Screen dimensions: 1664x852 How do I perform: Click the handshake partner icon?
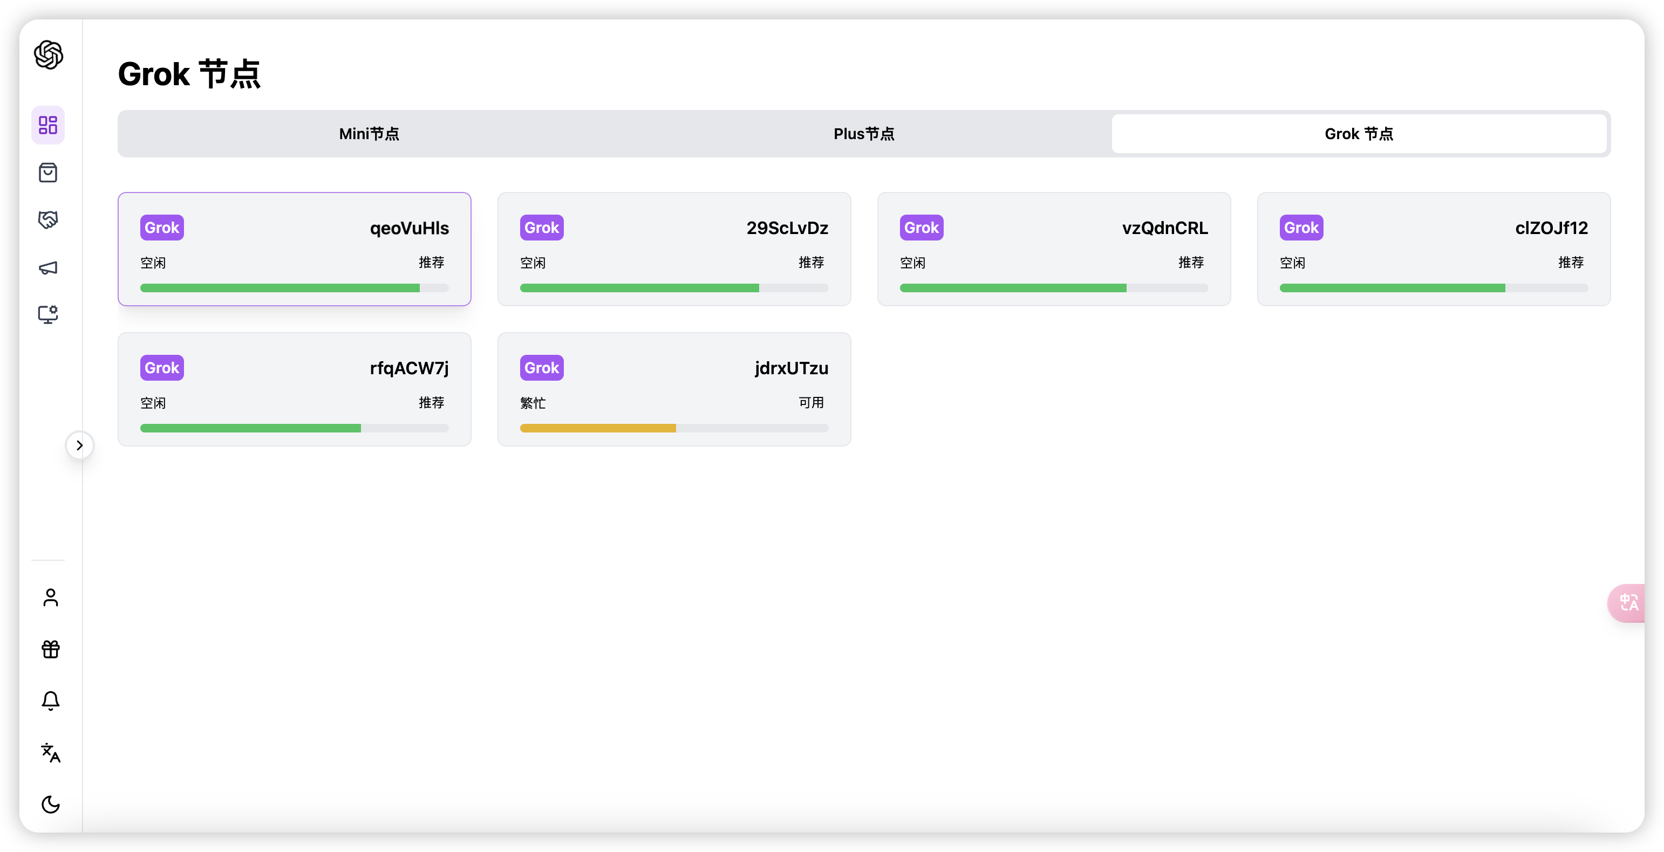pos(49,220)
